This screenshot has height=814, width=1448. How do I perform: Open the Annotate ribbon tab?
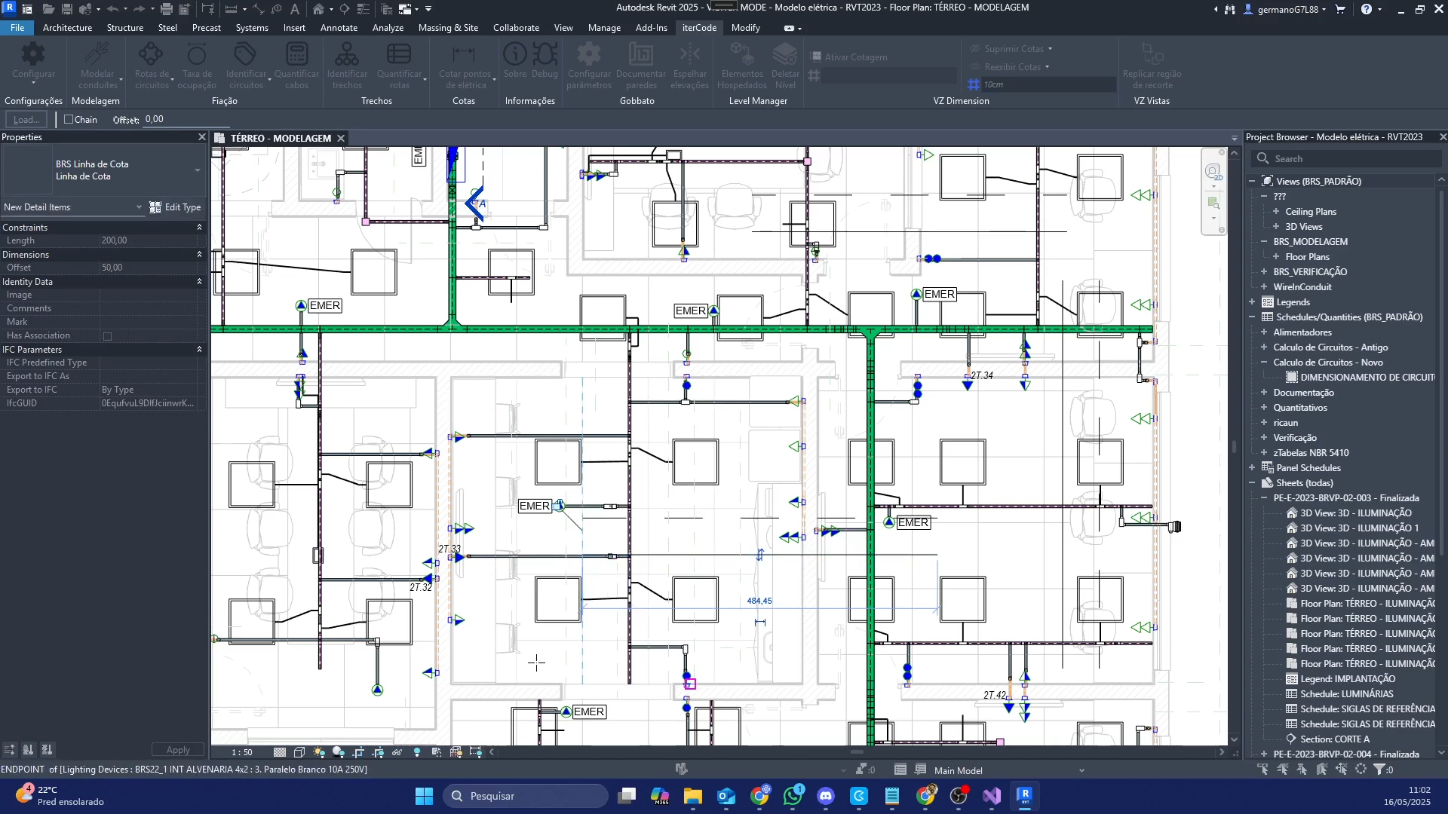point(339,28)
